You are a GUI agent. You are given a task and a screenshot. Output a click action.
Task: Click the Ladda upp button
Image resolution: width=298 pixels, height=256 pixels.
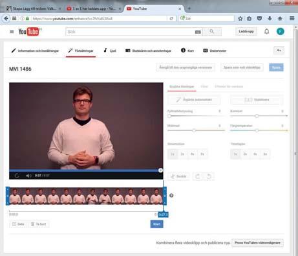[246, 32]
